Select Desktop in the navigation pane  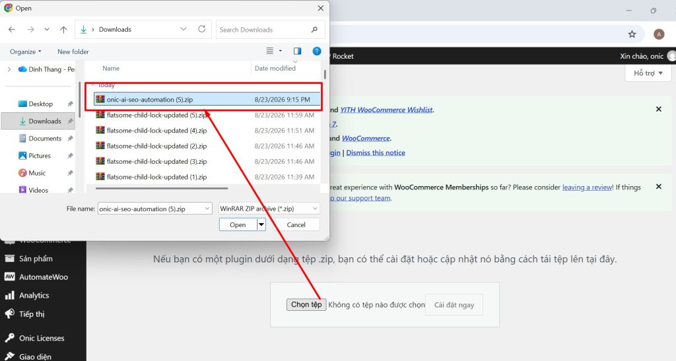(40, 104)
